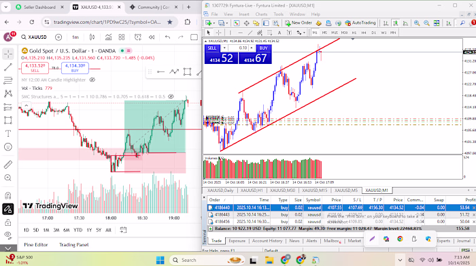Open candlestick chart type selector in TradingView
The width and height of the screenshot is (476, 266).
[92, 37]
